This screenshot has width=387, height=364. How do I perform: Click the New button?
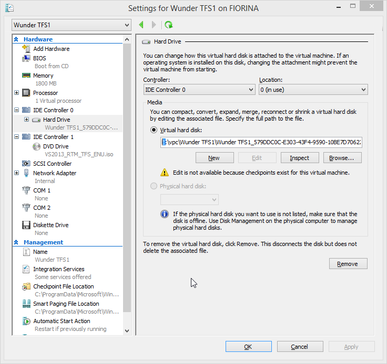coord(215,158)
